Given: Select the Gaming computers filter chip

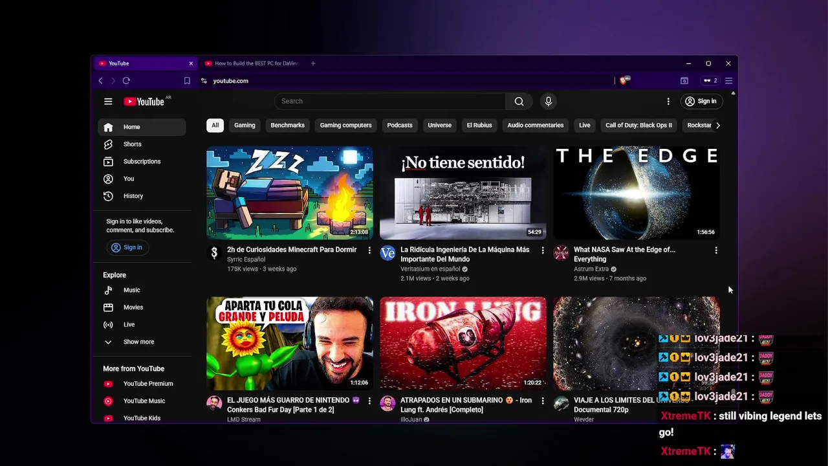Looking at the screenshot, I should 345,125.
